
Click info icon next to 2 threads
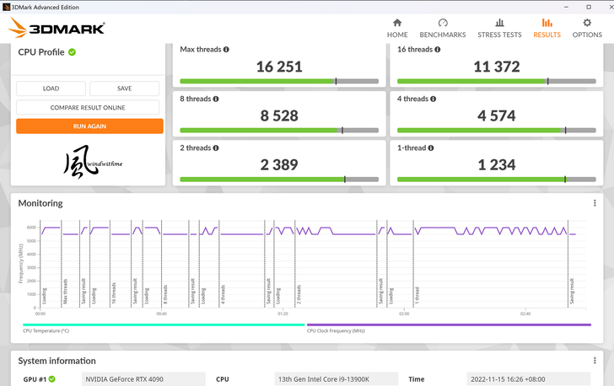tap(216, 148)
